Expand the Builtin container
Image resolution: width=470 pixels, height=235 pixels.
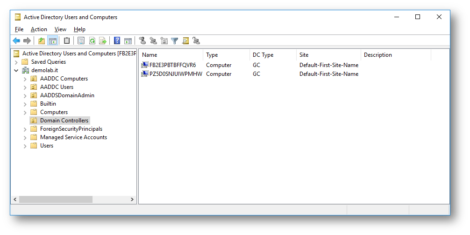[25, 104]
